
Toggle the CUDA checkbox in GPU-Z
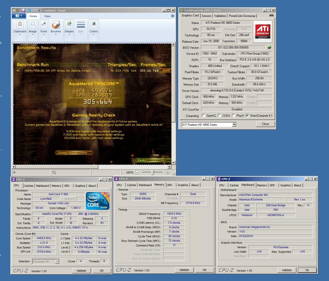click(x=219, y=116)
